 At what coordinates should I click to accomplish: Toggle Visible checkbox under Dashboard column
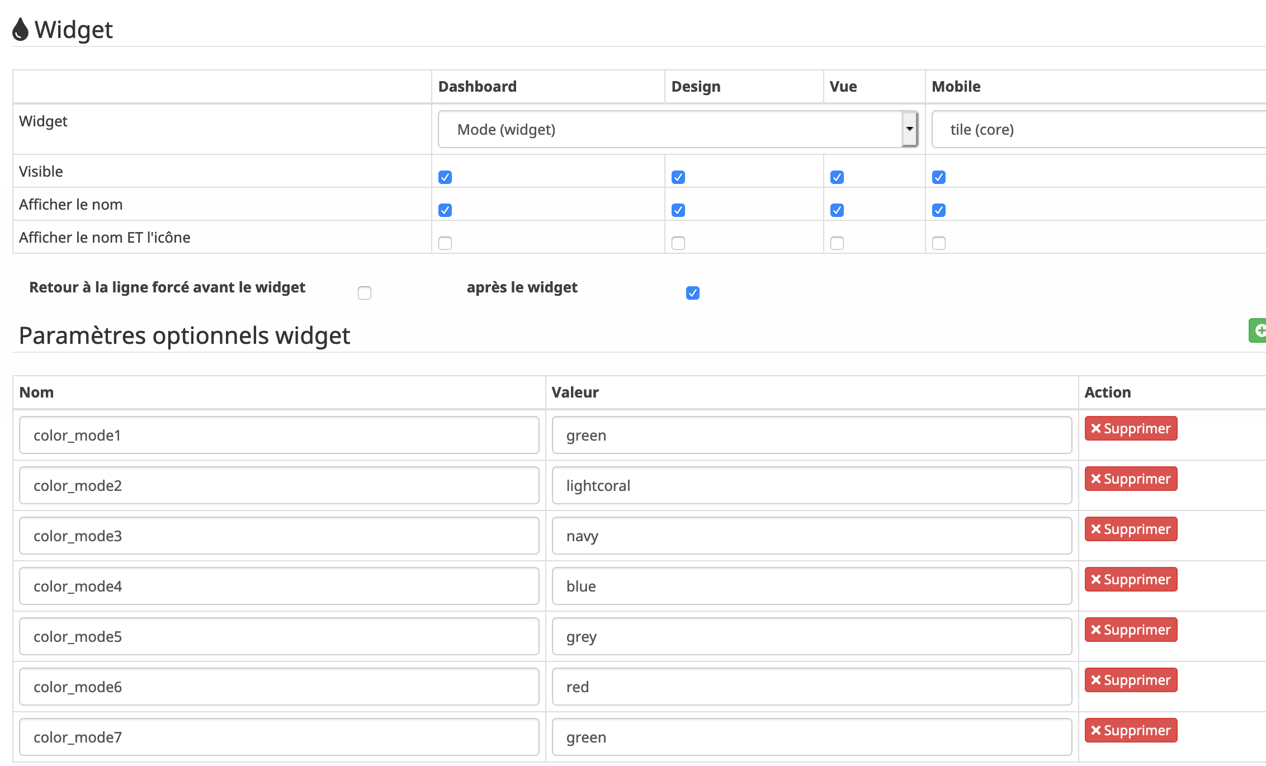tap(445, 176)
